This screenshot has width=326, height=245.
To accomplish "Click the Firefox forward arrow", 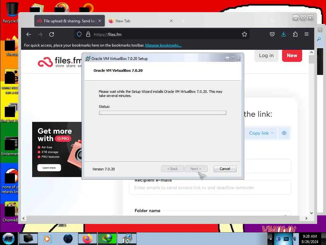I will tap(40, 34).
